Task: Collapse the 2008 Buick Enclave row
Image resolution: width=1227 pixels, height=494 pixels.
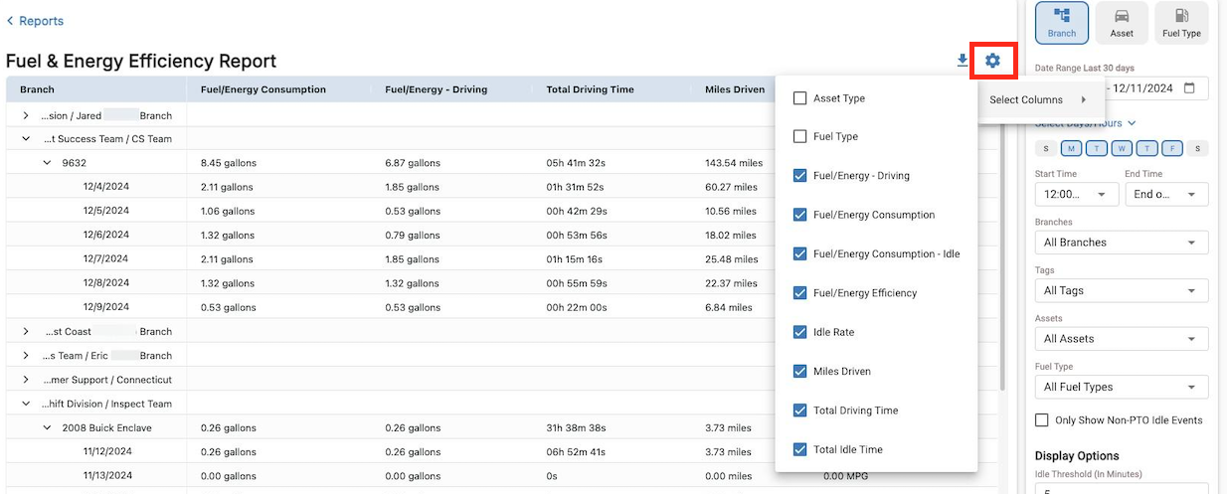Action: click(x=47, y=427)
